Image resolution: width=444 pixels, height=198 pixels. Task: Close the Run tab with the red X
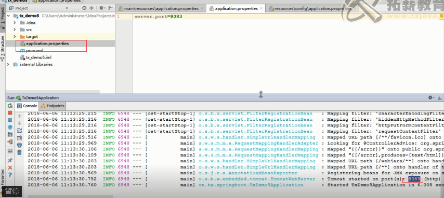point(10,167)
